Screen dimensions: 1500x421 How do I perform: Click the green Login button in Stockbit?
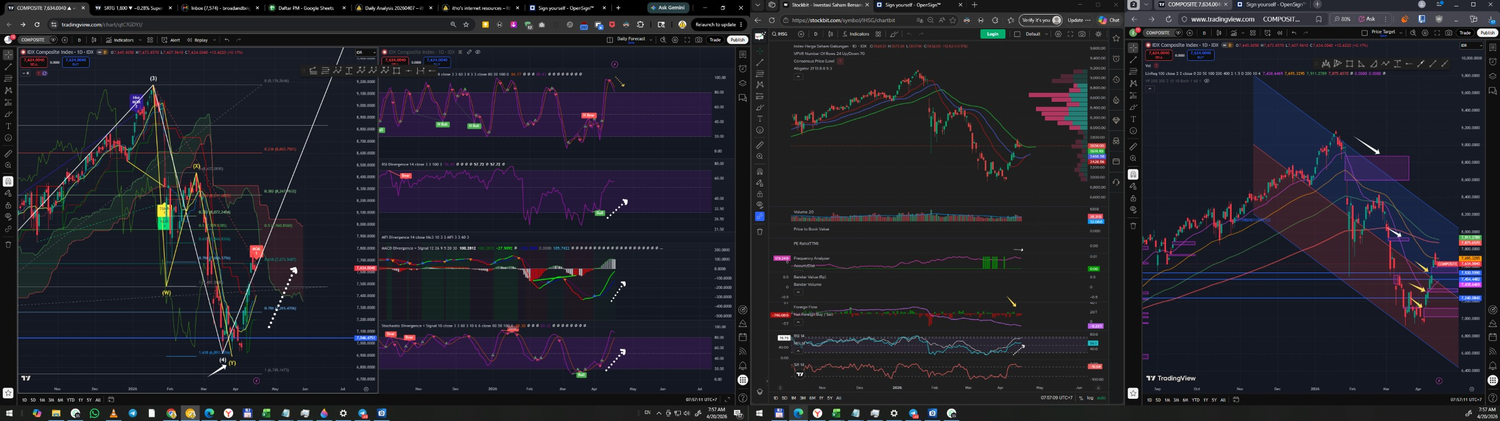tap(993, 34)
